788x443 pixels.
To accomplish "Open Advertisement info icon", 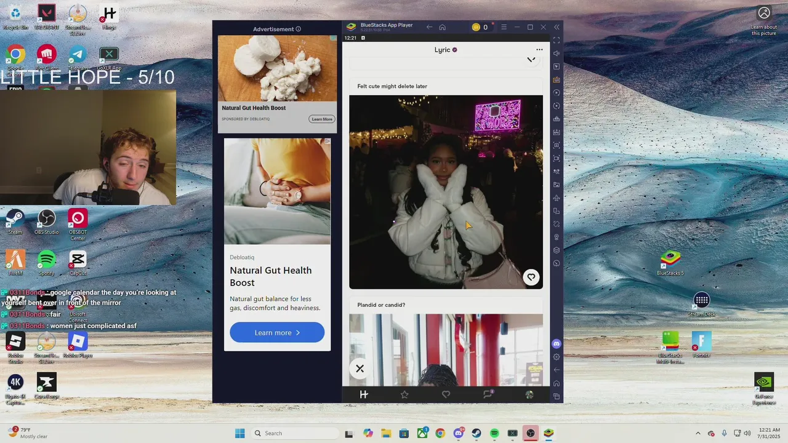I will coord(298,29).
